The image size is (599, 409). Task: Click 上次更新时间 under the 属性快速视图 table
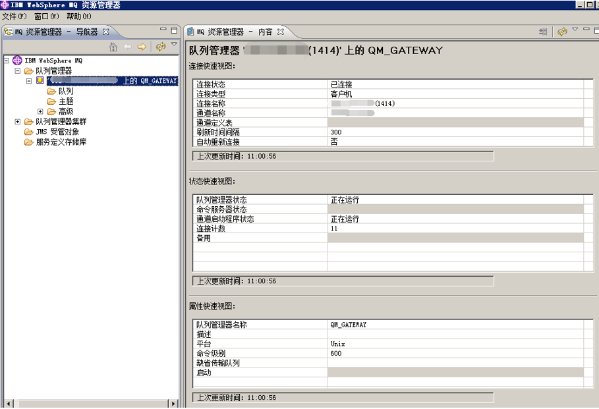(237, 398)
